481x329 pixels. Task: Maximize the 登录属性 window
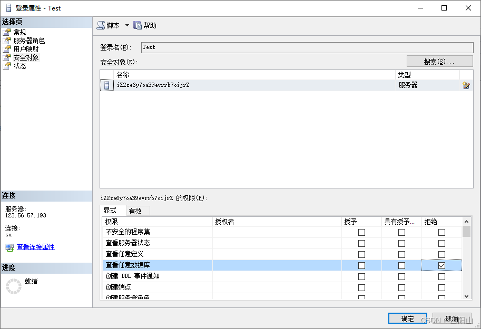[444, 8]
